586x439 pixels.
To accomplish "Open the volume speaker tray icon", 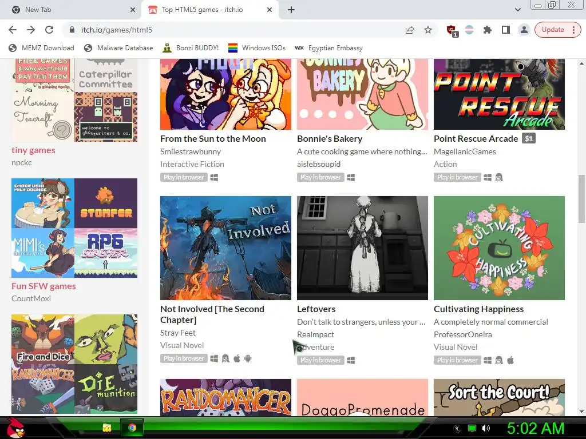I will click(485, 428).
